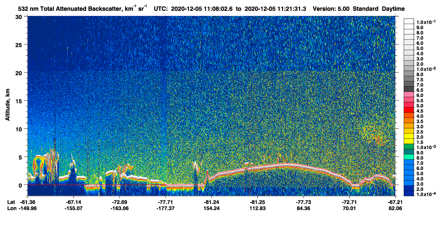Click the "Daytime" word in the header
This screenshot has height=225, width=439.
[393, 9]
